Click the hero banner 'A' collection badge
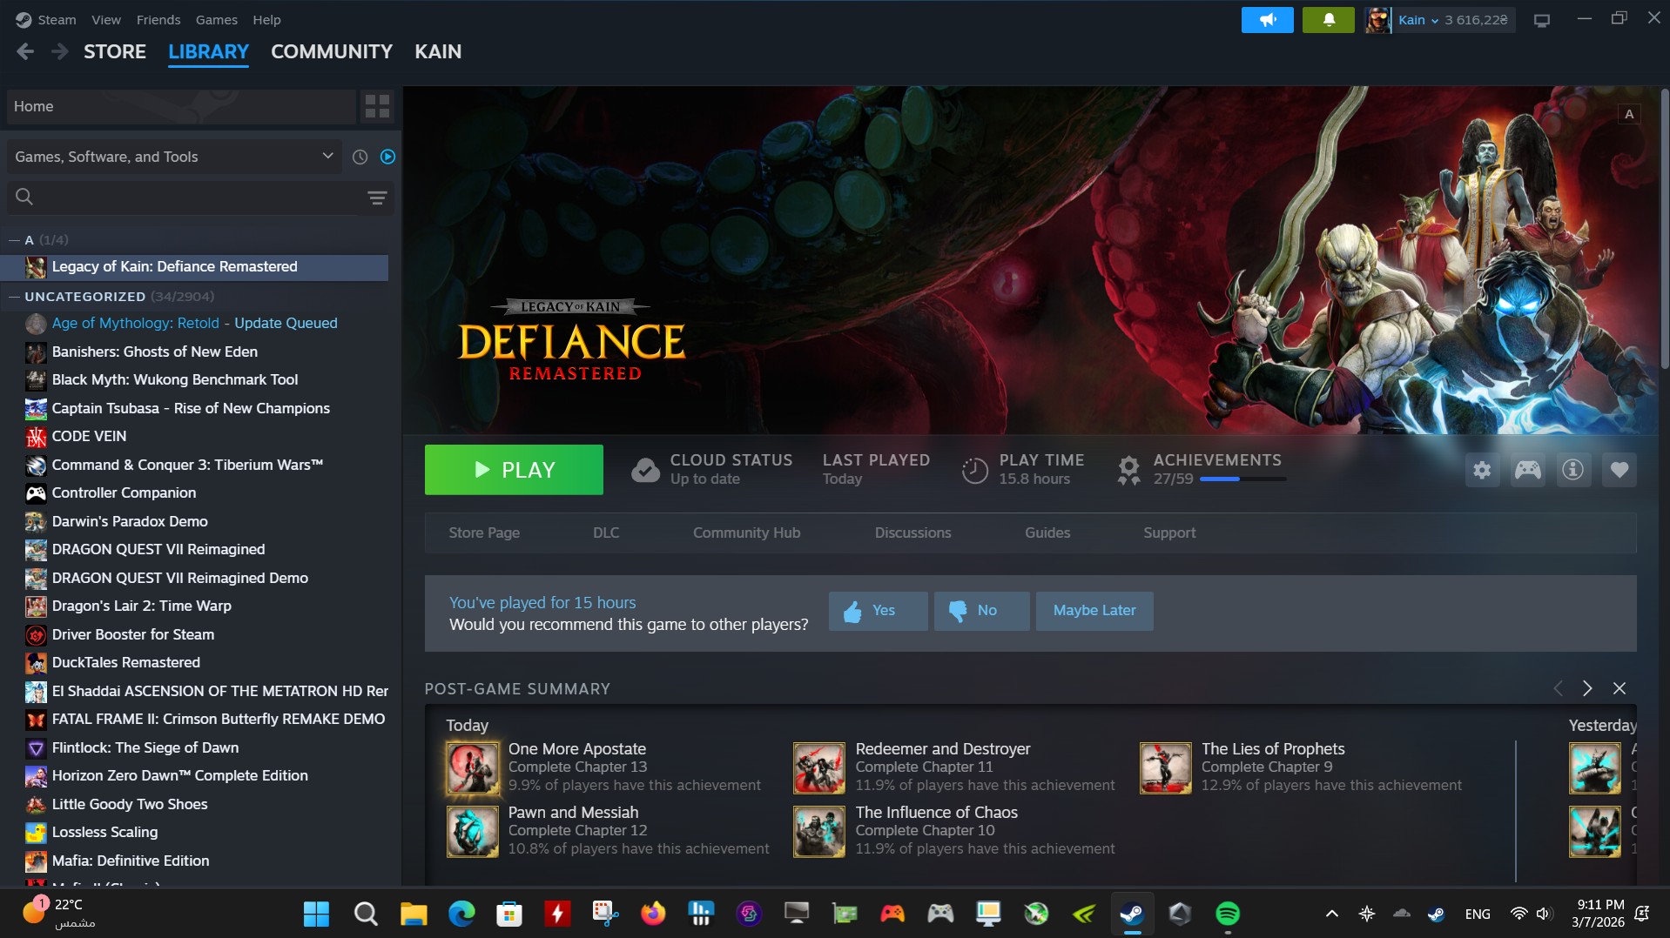The height and width of the screenshot is (938, 1670). (1629, 114)
